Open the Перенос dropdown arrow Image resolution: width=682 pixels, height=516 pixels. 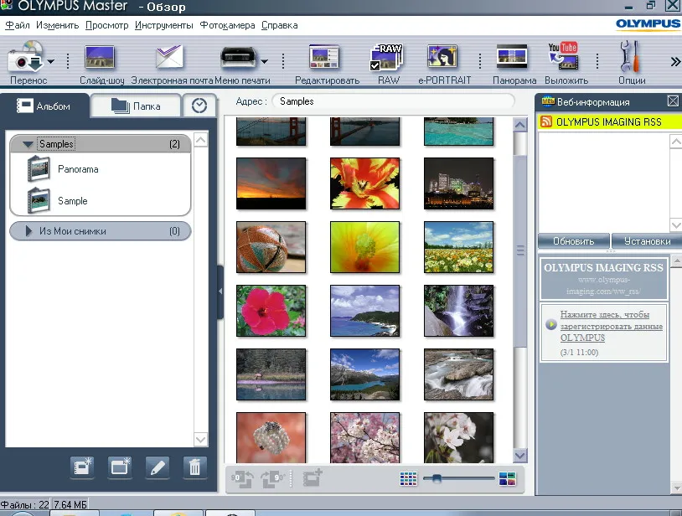click(51, 61)
